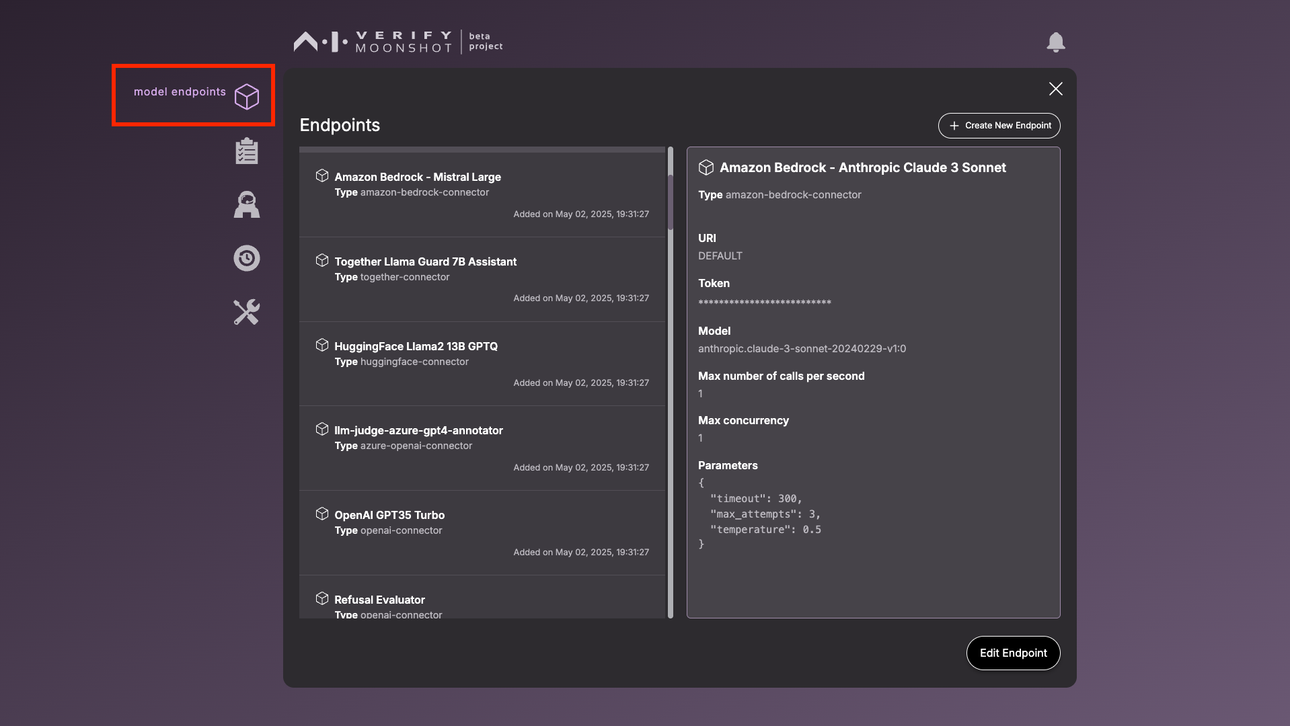The height and width of the screenshot is (726, 1290).
Task: Click the Type huggingface-connector text
Action: (x=402, y=362)
